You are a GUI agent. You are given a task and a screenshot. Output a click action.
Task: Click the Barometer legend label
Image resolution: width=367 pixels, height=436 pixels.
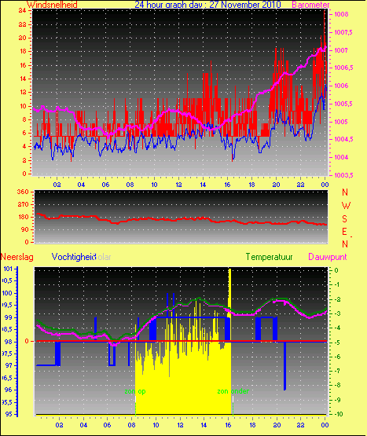310,5
